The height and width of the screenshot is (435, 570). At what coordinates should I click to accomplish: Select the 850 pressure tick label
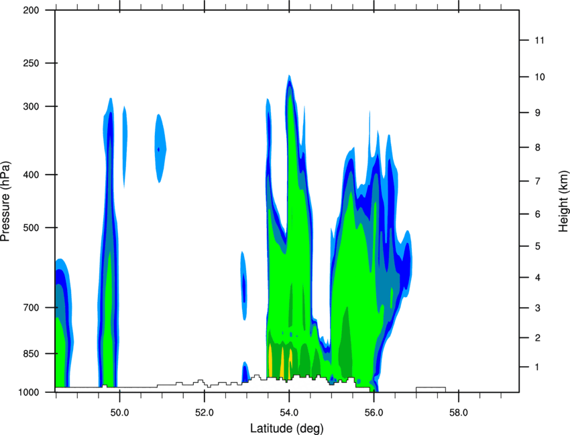point(31,354)
